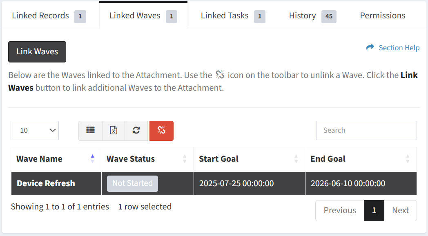428x236 pixels.
Task: Open the Permissions tab
Action: [383, 16]
